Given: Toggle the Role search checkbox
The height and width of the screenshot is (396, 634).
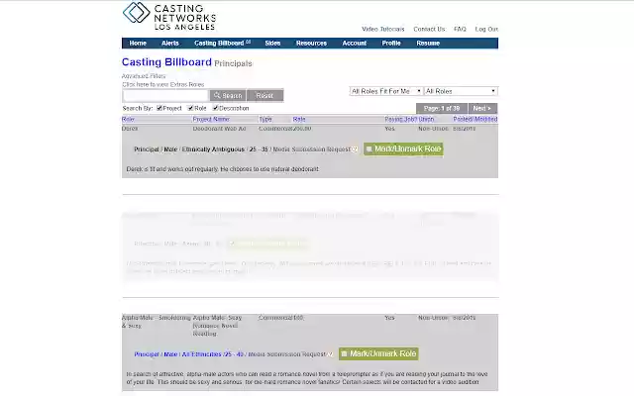Looking at the screenshot, I should coord(190,108).
